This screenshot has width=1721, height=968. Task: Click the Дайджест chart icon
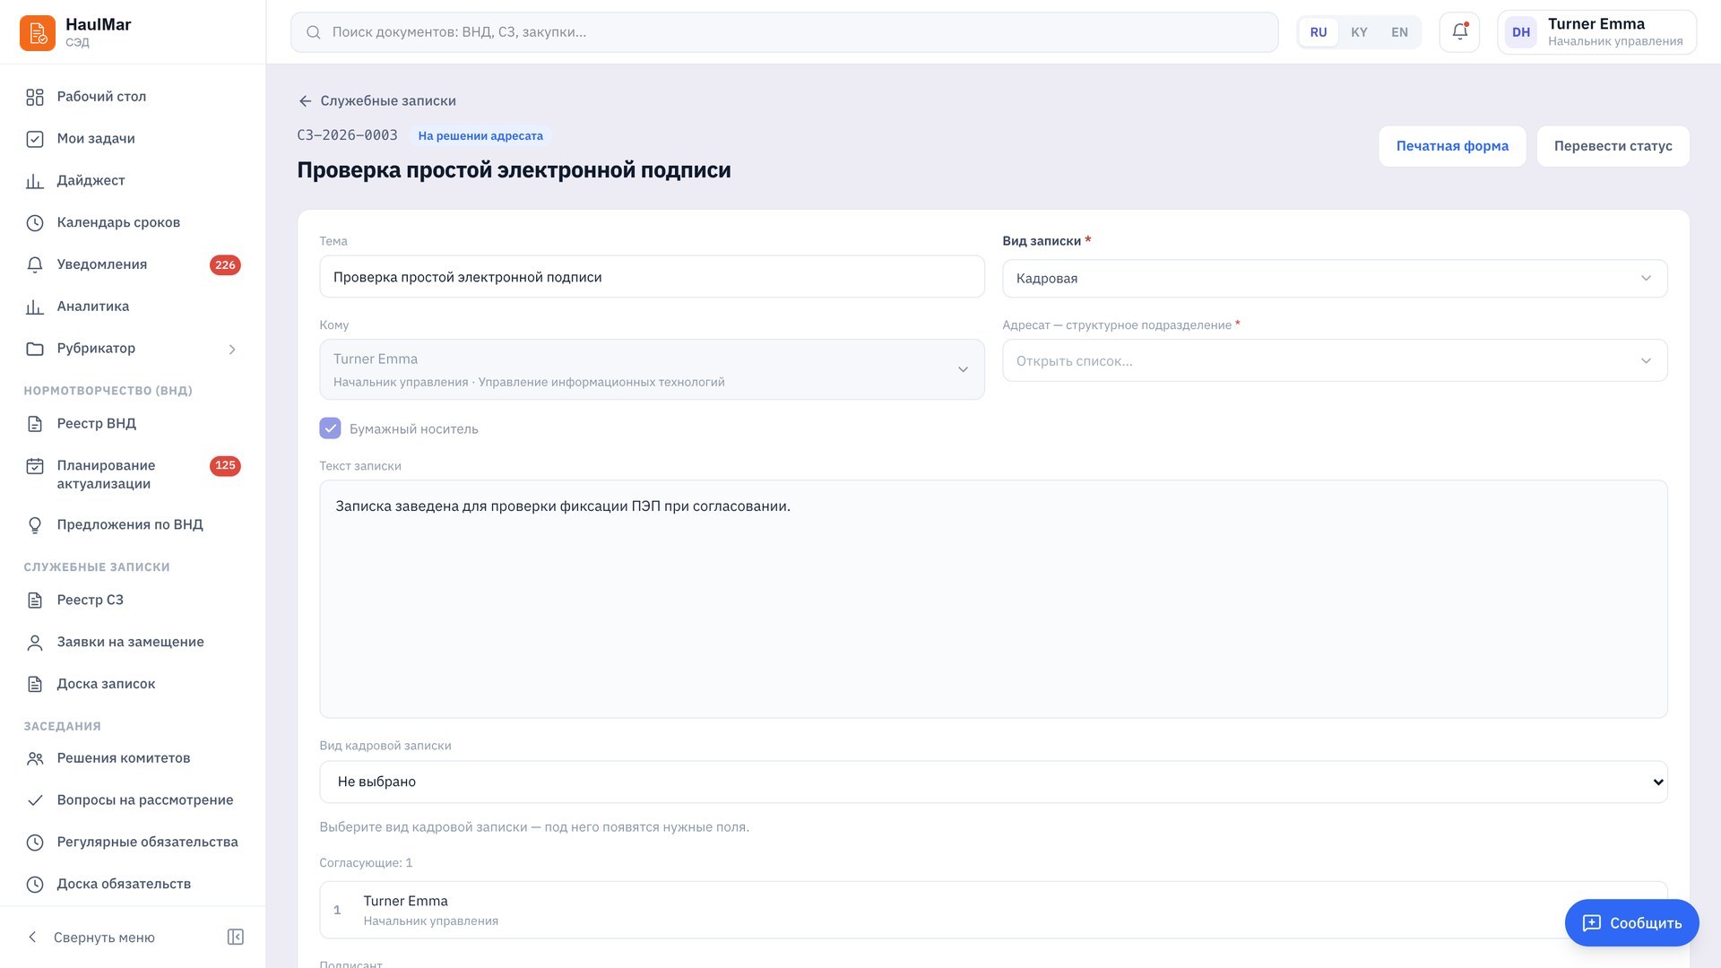(35, 181)
